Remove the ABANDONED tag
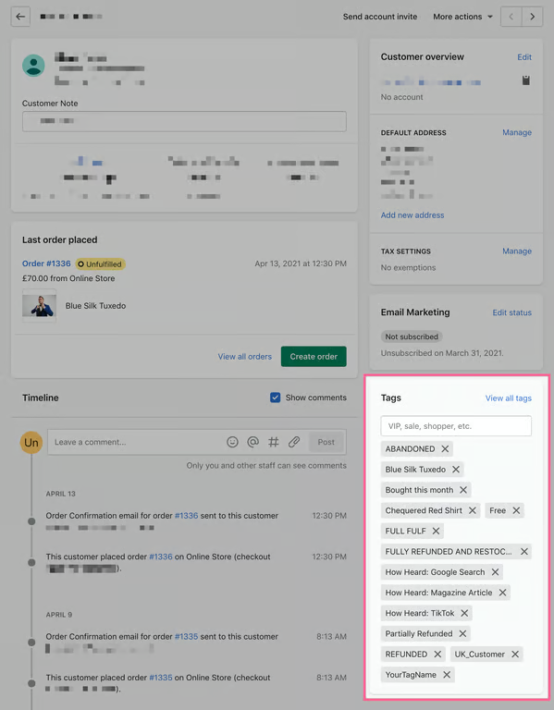 pos(445,448)
